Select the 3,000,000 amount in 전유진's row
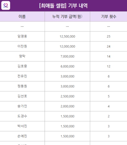The height and width of the screenshot is (145, 127). (x=67, y=76)
